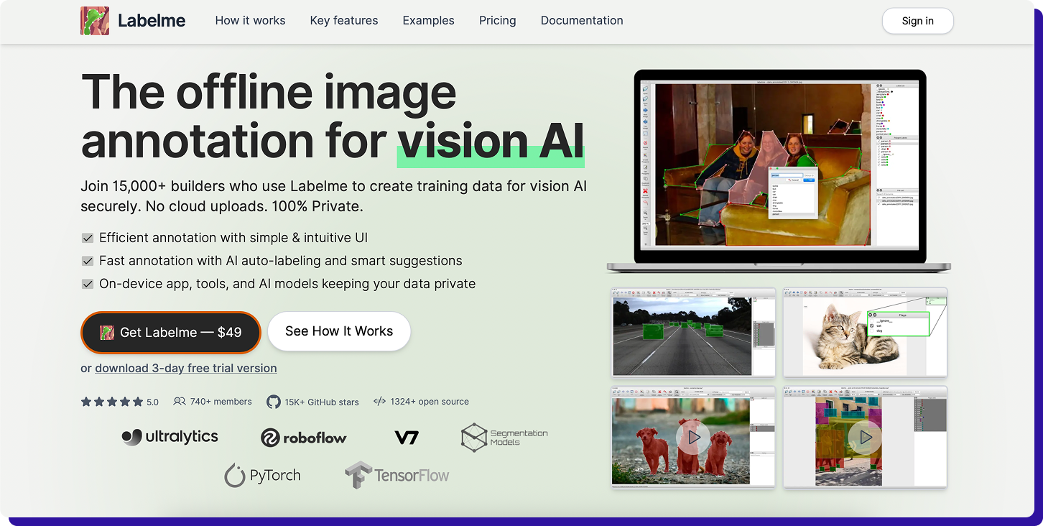Screen dimensions: 1043x526
Task: Click the Labelme brand name text
Action: pyautogui.click(x=152, y=21)
